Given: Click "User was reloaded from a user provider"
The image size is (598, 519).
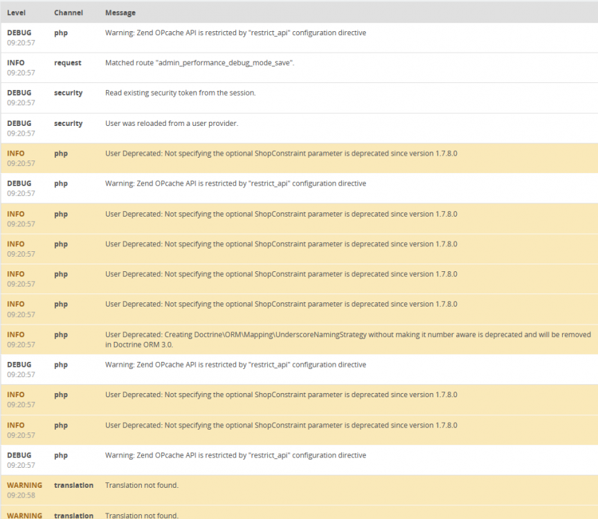Looking at the screenshot, I should 171,123.
